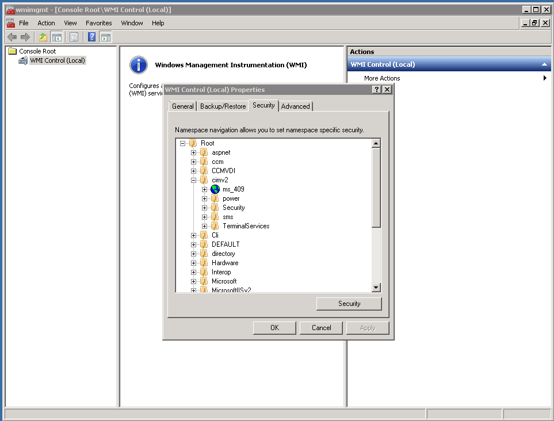554x421 pixels.
Task: Expand the Security namespace node under cimv2
Action: coord(205,208)
